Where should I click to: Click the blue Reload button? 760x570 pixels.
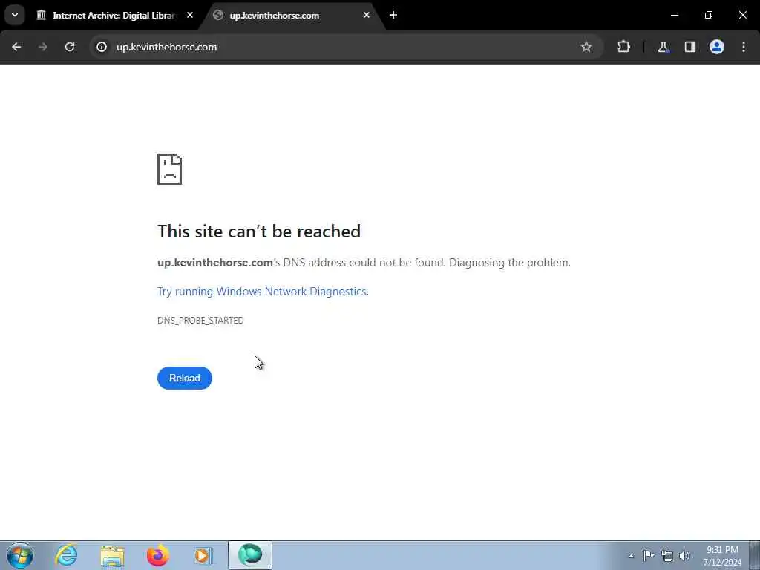click(185, 378)
